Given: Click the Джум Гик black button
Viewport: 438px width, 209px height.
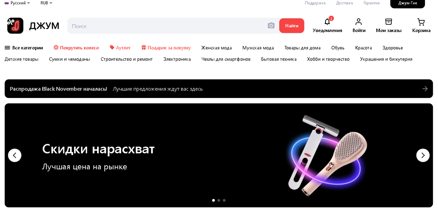Looking at the screenshot, I should click(x=408, y=4).
